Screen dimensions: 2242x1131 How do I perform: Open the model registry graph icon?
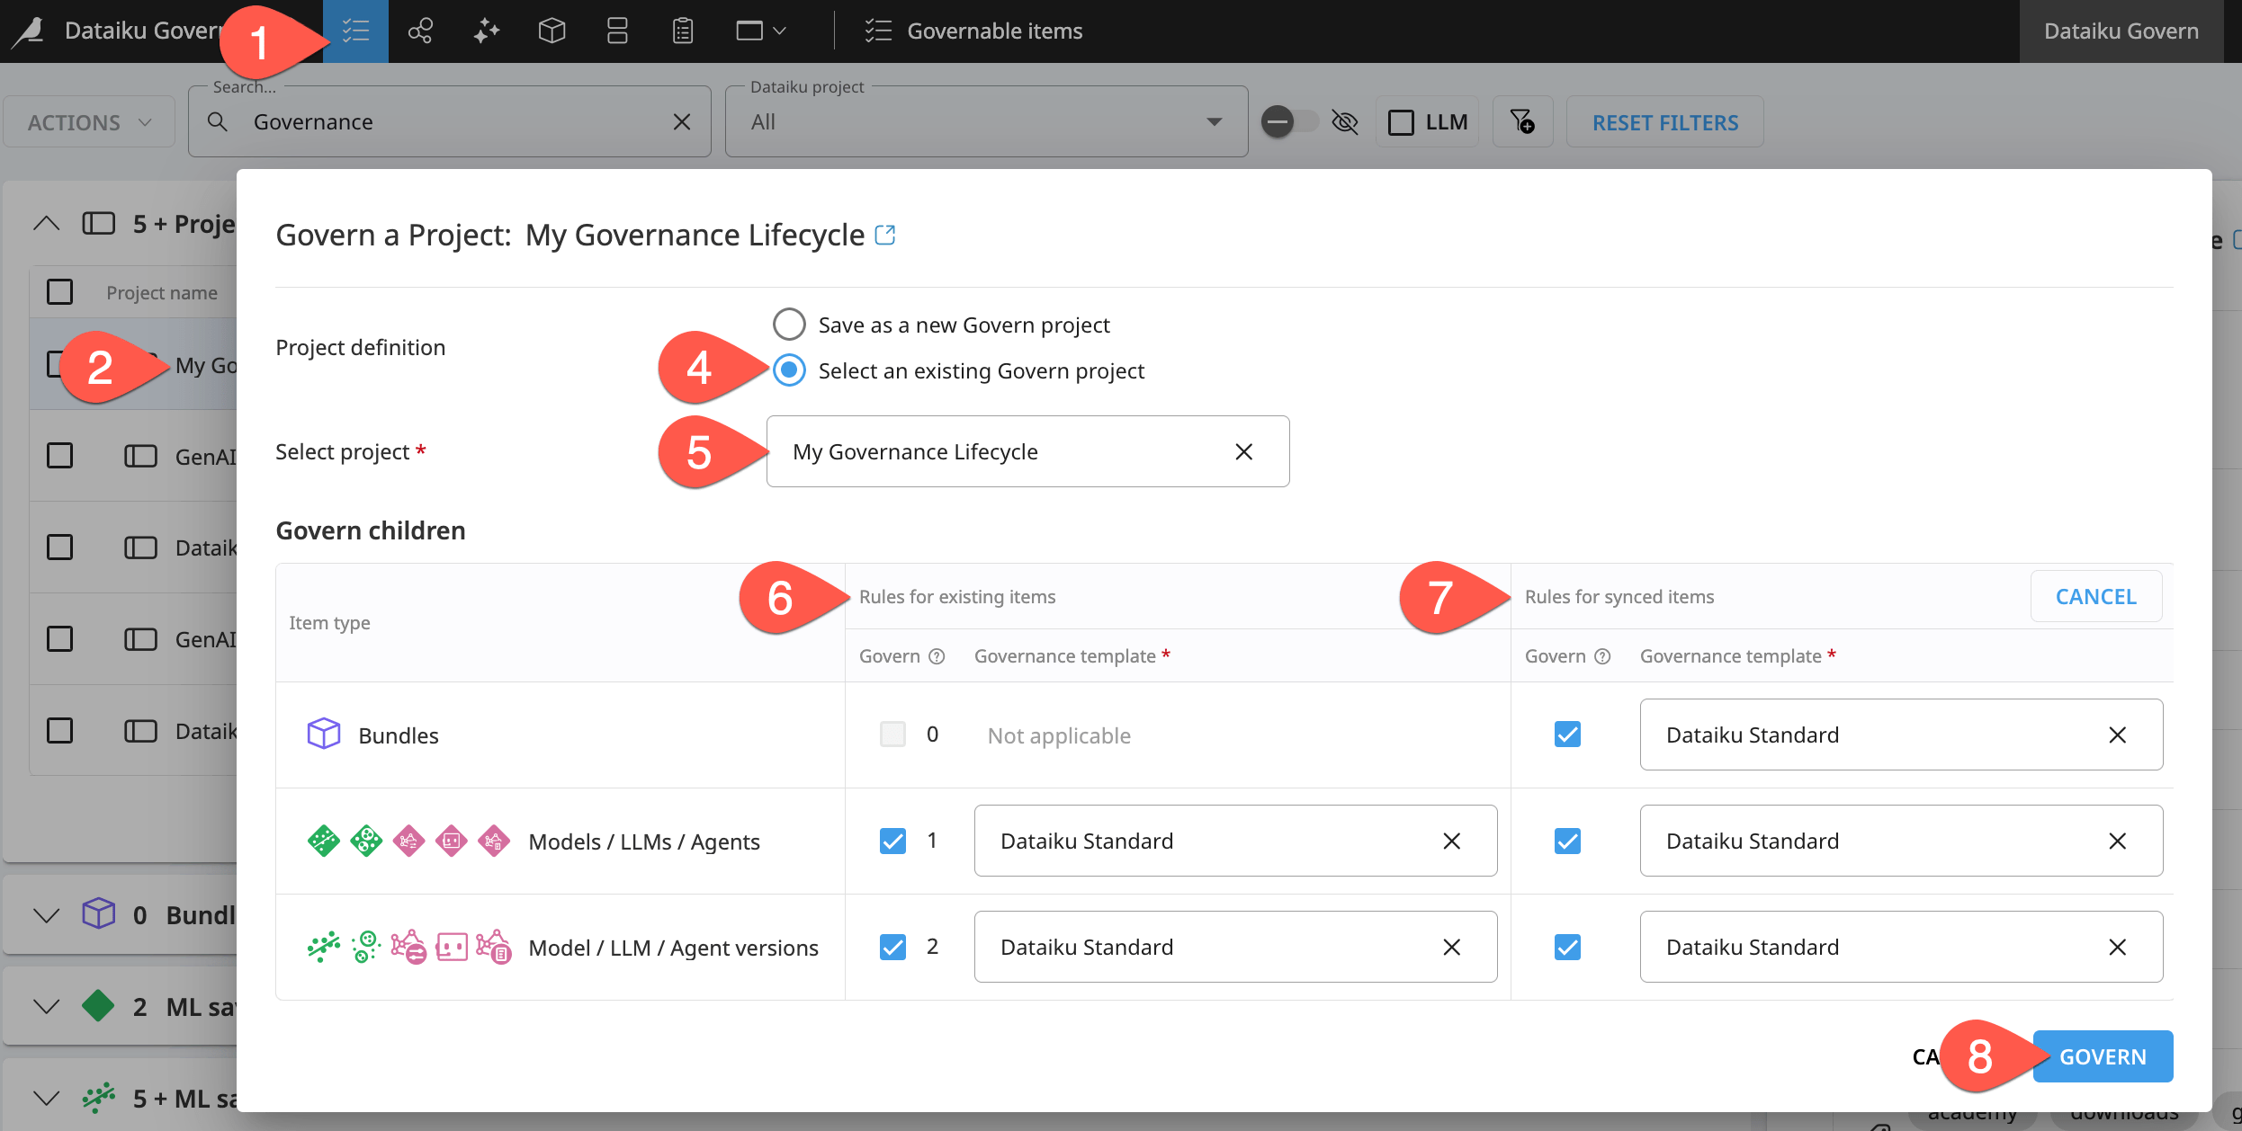coord(420,31)
